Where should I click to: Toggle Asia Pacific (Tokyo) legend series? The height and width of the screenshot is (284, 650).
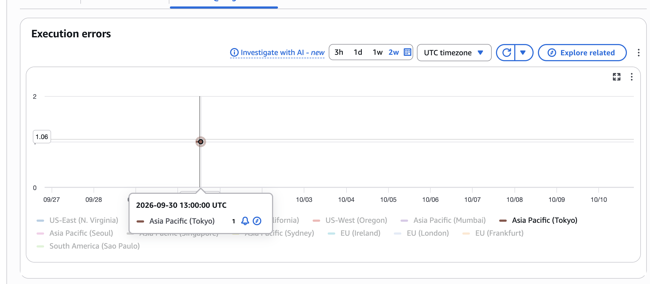tap(538, 220)
